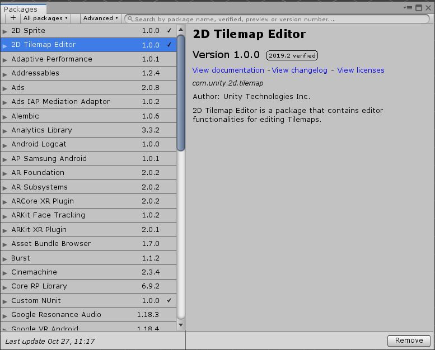This screenshot has width=435, height=350.
Task: Click Google Resonance Audio version 1.18.3
Action: pyautogui.click(x=148, y=315)
